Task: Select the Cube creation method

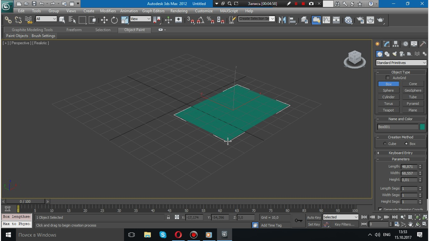Action: [x=385, y=144]
